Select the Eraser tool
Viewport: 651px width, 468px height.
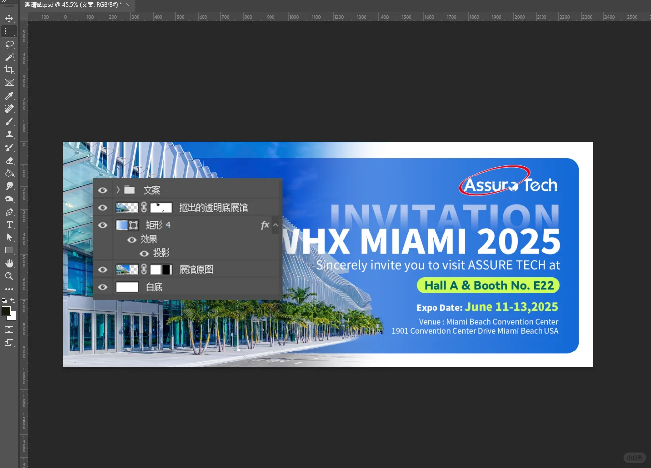(x=9, y=160)
